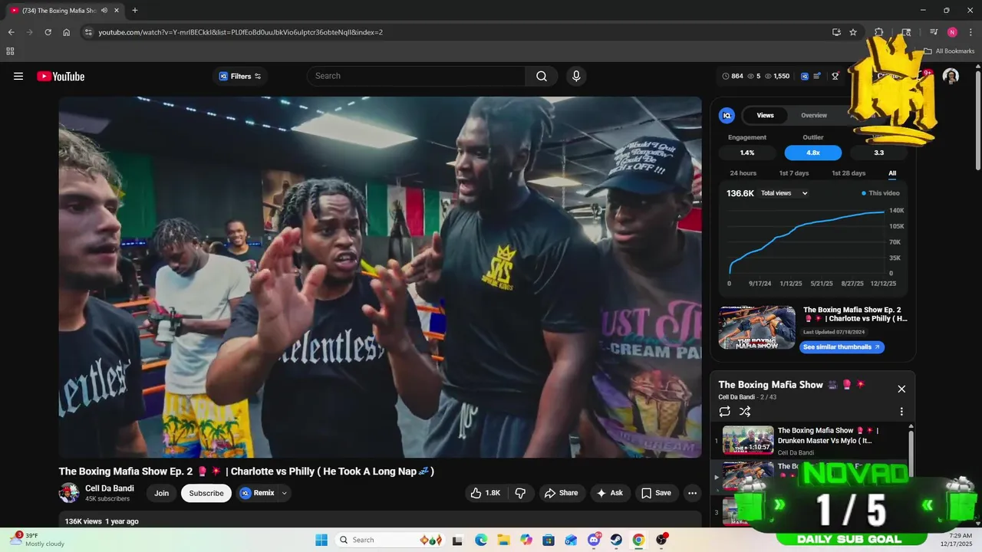Open OBS Studio from taskbar
982x552 pixels.
(661, 540)
